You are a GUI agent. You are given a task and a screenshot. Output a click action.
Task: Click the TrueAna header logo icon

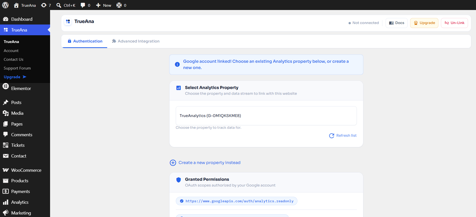point(68,22)
